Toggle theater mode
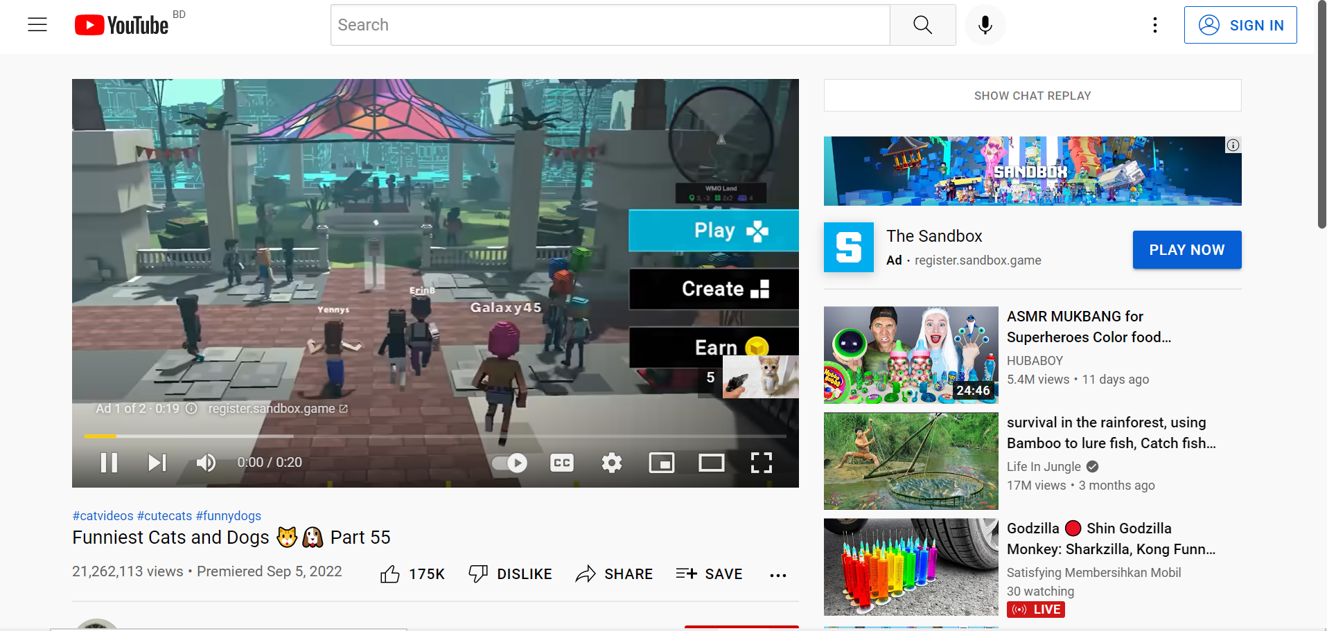The image size is (1327, 631). [712, 462]
